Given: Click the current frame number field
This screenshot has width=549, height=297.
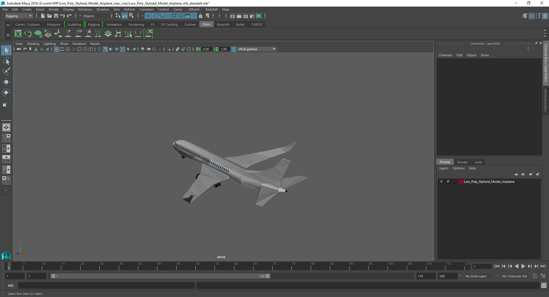Looking at the screenshot, I should [482, 266].
